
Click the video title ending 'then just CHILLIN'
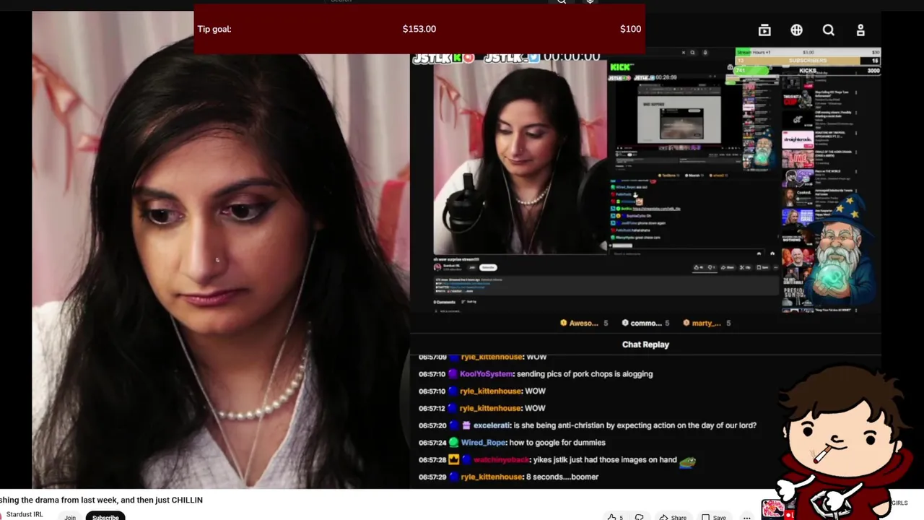101,500
